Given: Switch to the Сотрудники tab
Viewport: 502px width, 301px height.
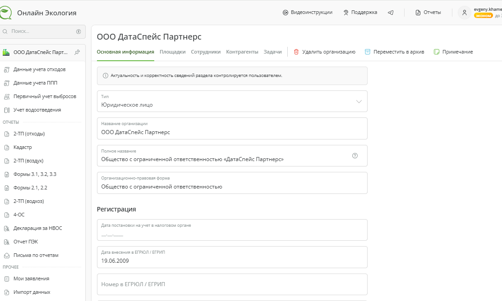Looking at the screenshot, I should click(206, 52).
